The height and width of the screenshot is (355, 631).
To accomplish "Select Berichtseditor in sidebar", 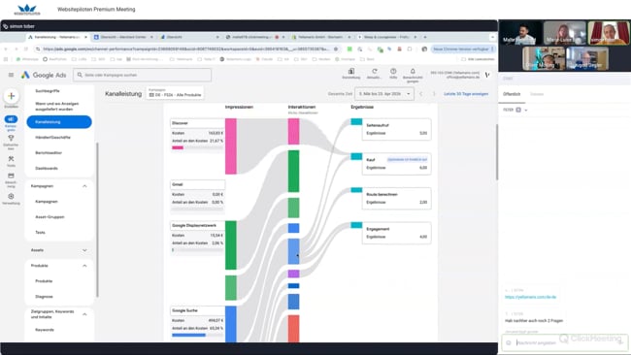I will pyautogui.click(x=49, y=153).
